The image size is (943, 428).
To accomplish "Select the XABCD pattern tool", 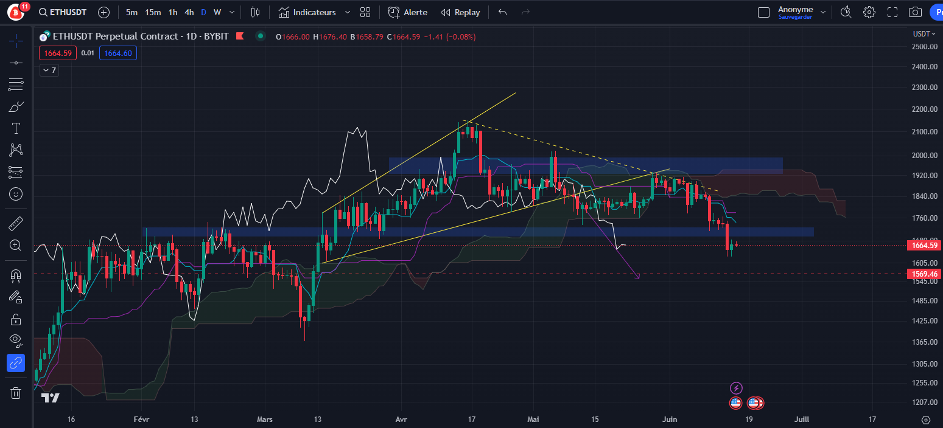I will tap(15, 150).
